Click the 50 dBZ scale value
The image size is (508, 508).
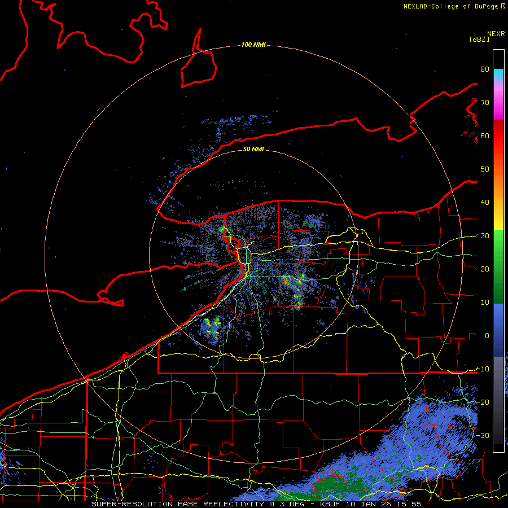(x=485, y=169)
